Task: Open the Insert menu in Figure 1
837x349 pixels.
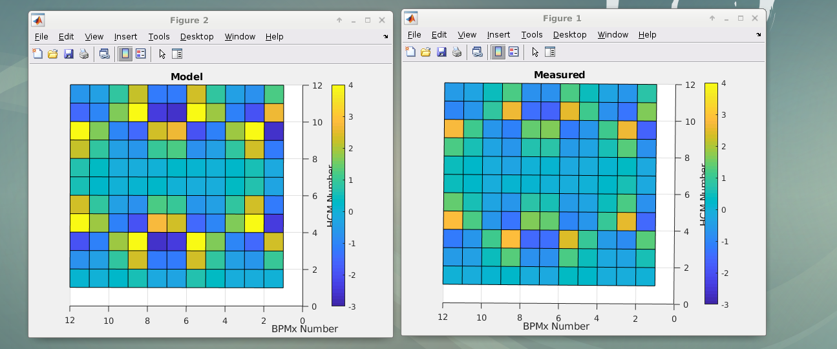Action: [498, 35]
